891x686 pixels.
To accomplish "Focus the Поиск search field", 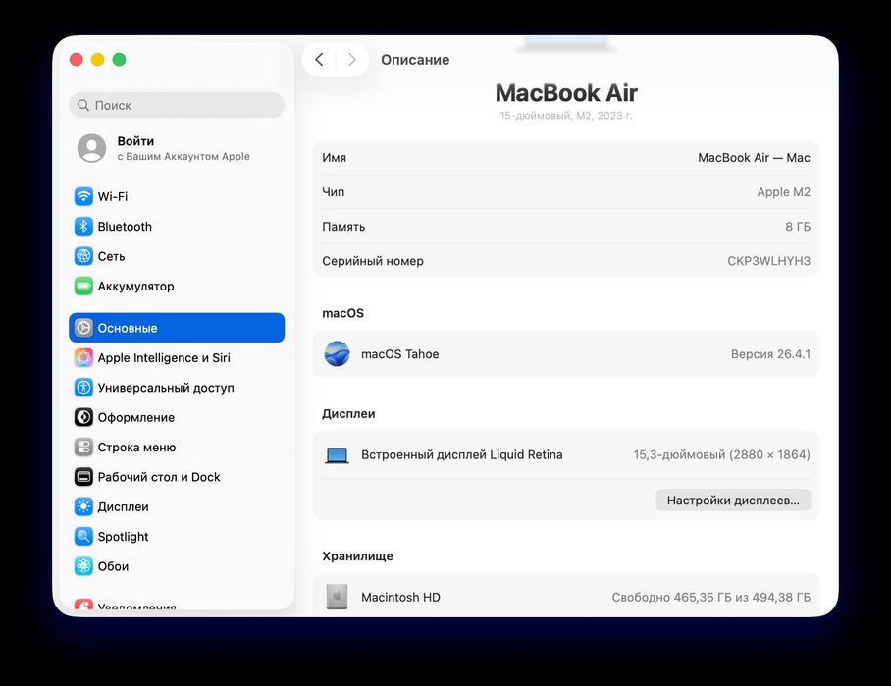I will pyautogui.click(x=177, y=105).
